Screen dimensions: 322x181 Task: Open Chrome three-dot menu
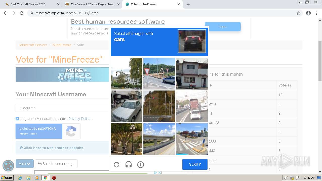click(317, 13)
